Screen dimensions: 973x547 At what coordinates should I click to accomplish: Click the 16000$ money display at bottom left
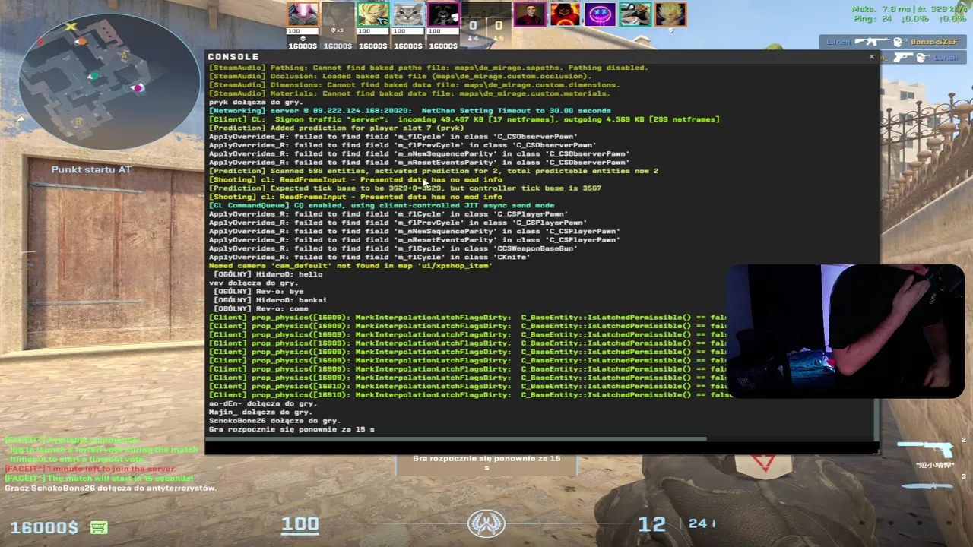tap(44, 527)
